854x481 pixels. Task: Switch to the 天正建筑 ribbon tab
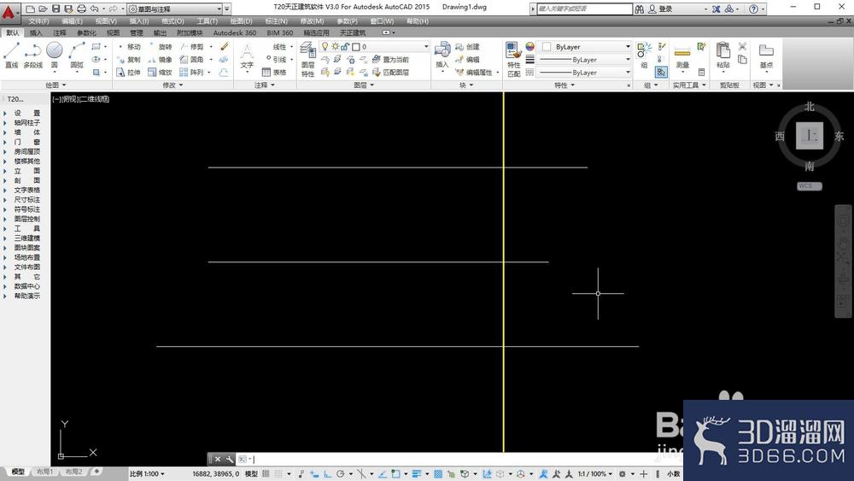point(353,32)
